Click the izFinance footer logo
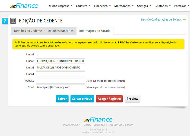 point(98,119)
